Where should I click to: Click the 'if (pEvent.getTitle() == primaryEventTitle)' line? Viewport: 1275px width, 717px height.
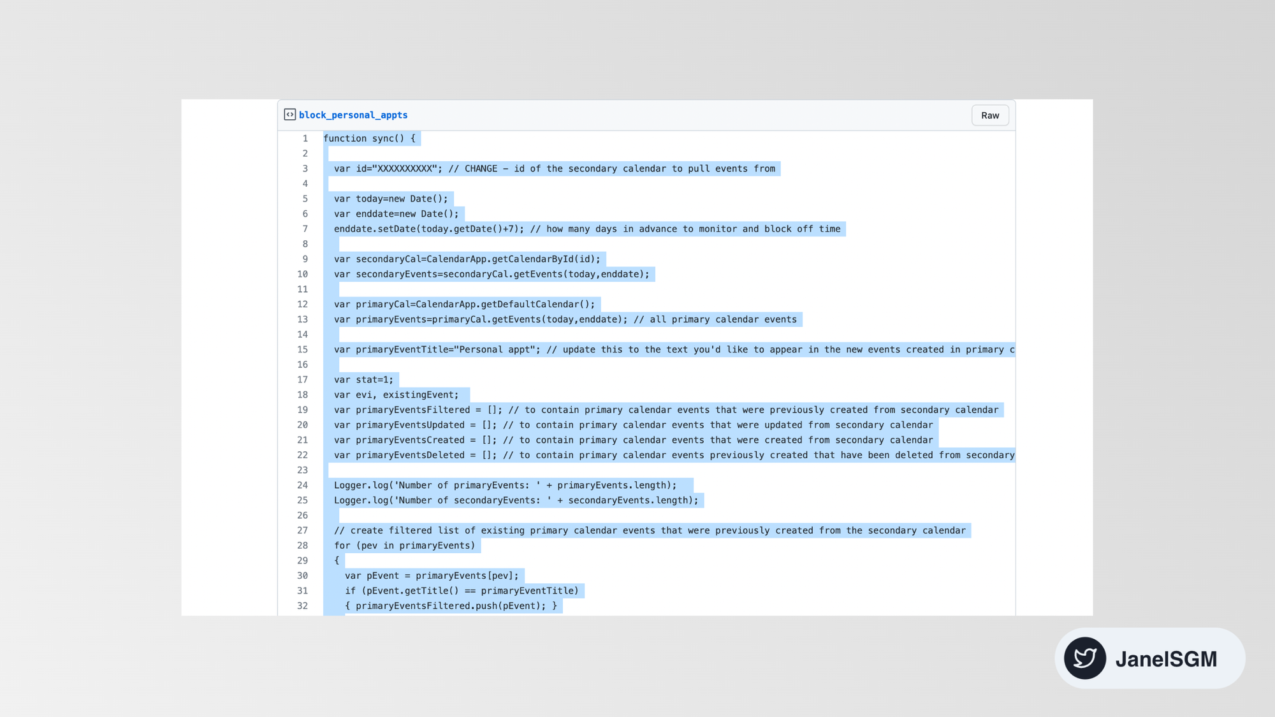462,591
